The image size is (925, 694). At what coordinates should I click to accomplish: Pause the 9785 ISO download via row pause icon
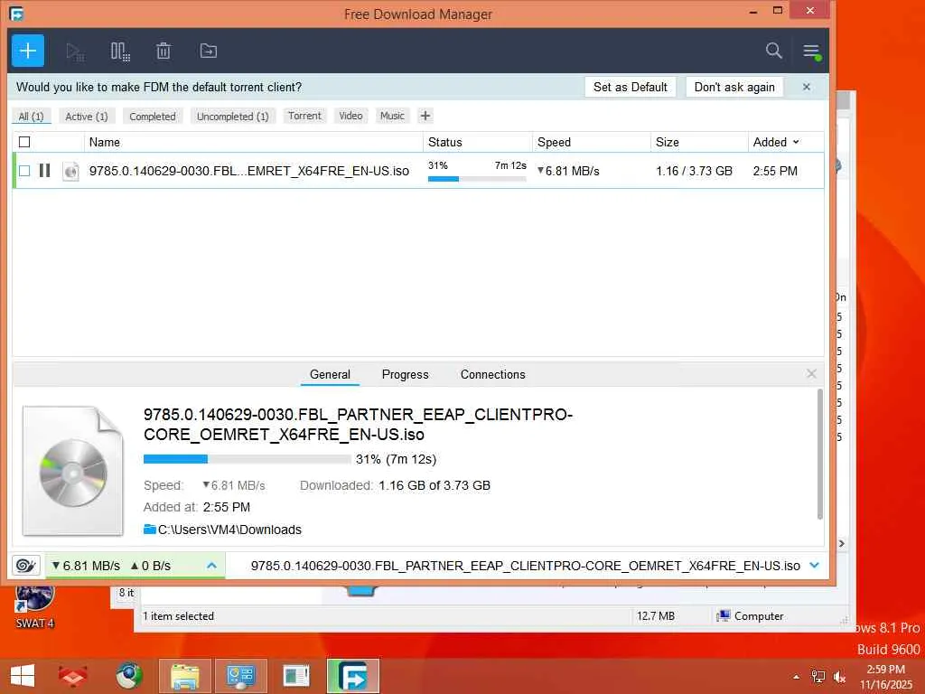click(x=44, y=171)
